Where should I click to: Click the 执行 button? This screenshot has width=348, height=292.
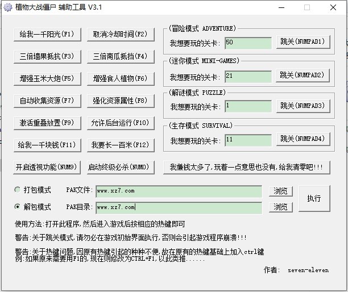[x=314, y=198]
